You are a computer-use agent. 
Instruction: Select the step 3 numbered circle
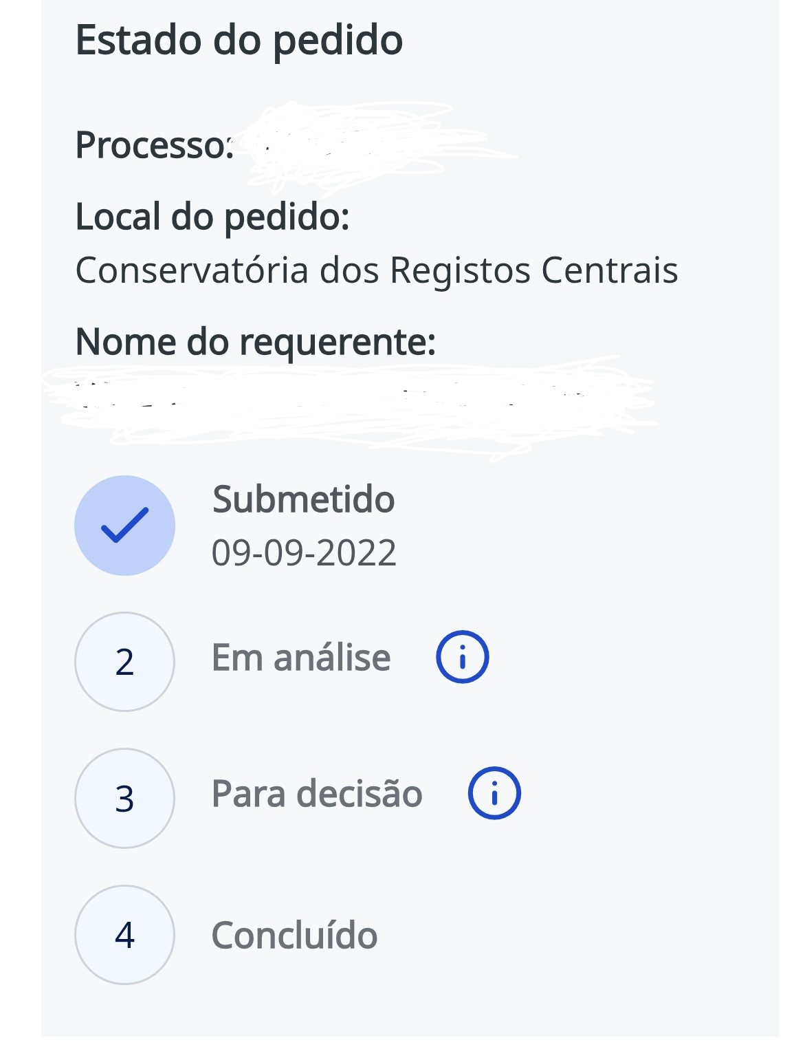coord(124,798)
